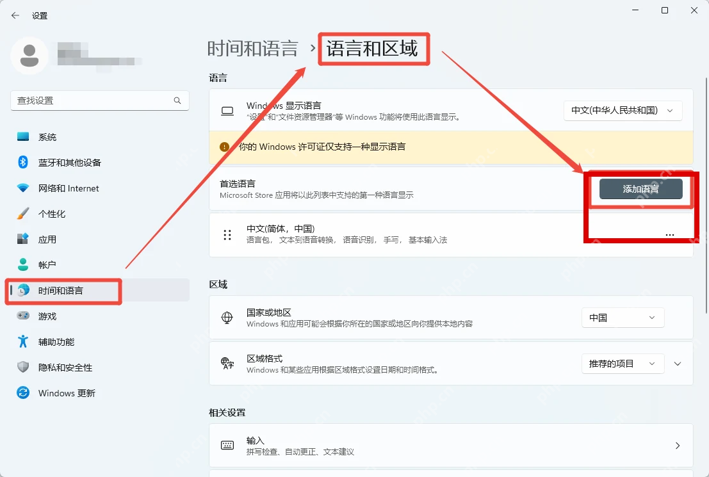Click the Windows 更新 sync icon
The width and height of the screenshot is (709, 477).
click(x=23, y=392)
